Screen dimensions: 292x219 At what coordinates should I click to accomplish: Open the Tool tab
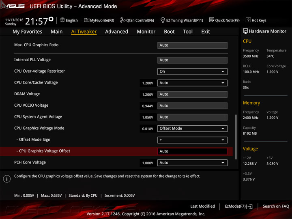pyautogui.click(x=188, y=32)
